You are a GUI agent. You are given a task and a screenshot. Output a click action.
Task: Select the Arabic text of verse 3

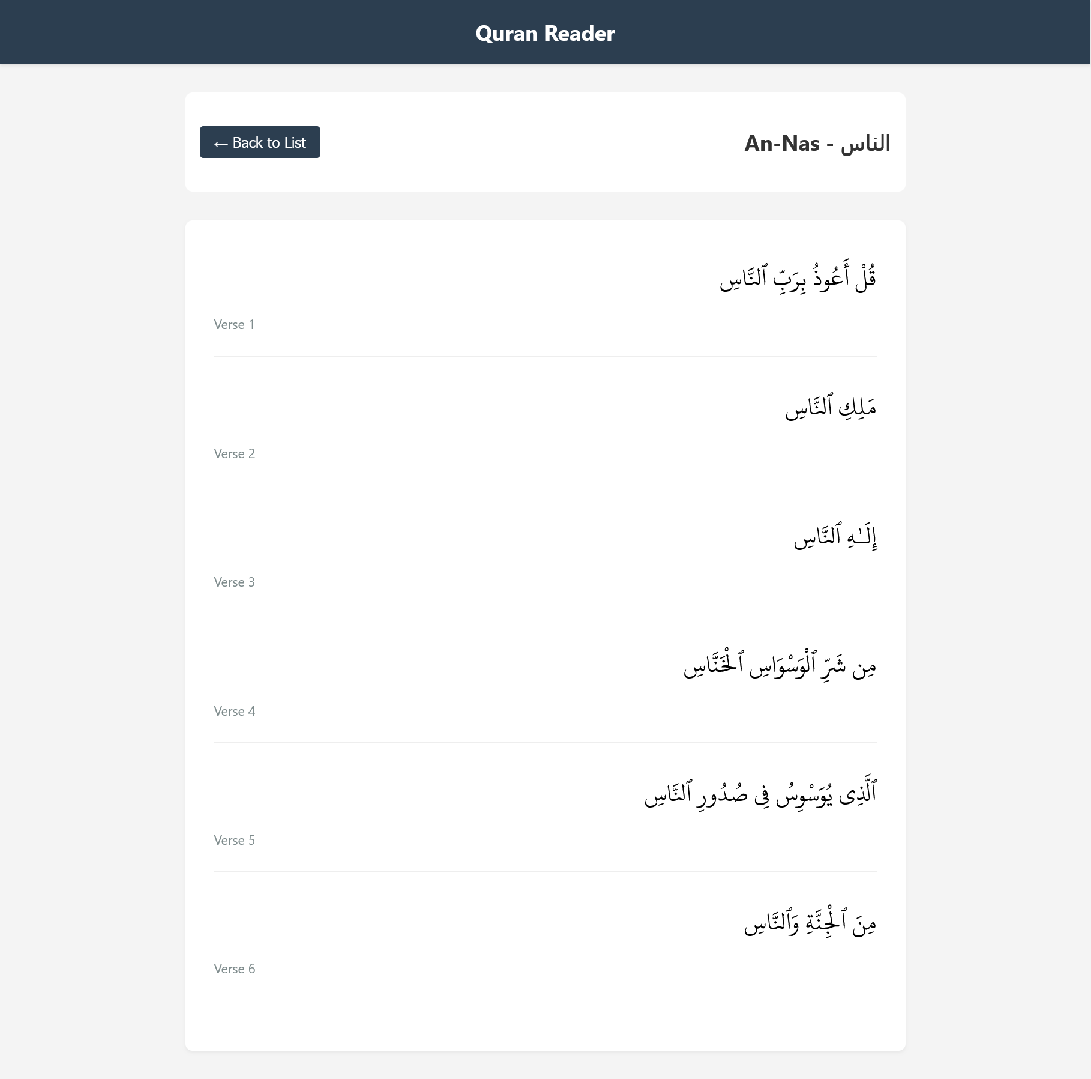click(x=835, y=537)
